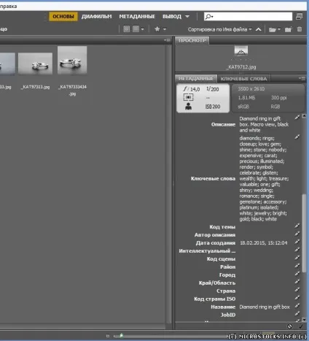Click the Название value Diamond ring in gift box
The height and width of the screenshot is (341, 309).
(x=265, y=307)
